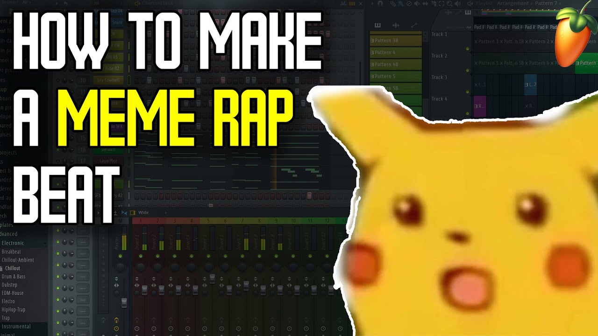Select Pattern 5 in the picker
The height and width of the screenshot is (336, 598).
click(x=396, y=76)
